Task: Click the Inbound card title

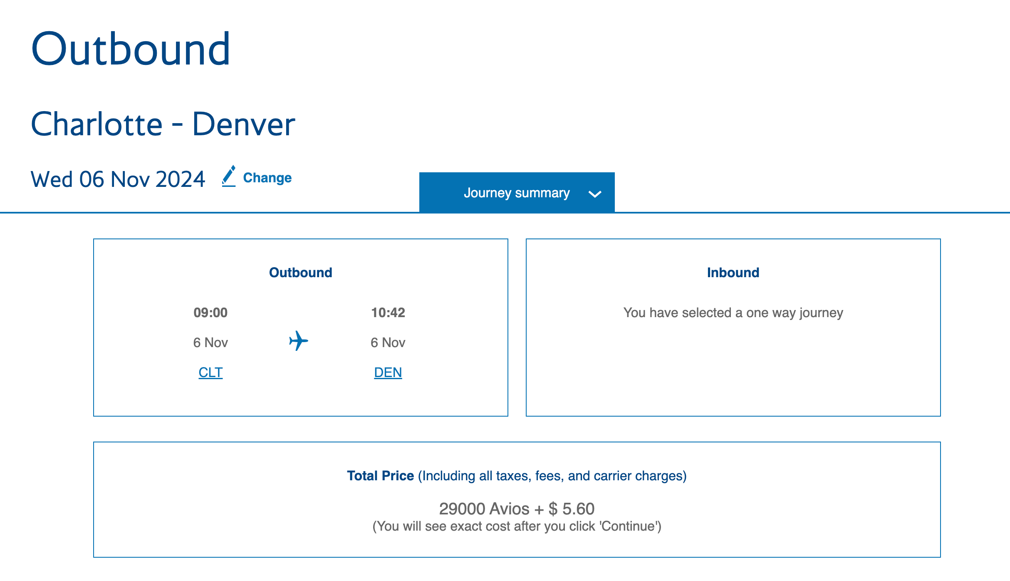Action: point(733,273)
